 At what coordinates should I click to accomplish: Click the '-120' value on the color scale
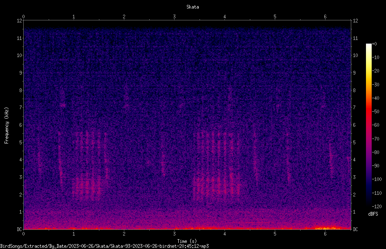tap(377, 207)
